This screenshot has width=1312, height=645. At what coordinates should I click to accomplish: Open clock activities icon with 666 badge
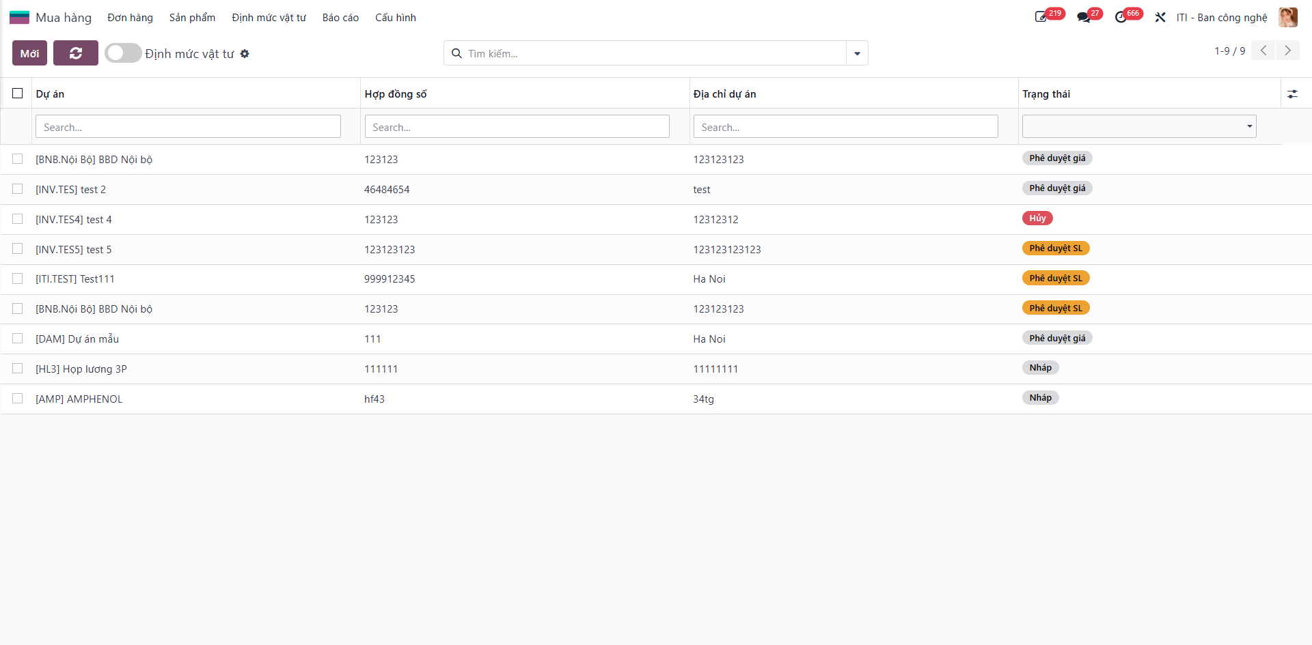click(1121, 17)
